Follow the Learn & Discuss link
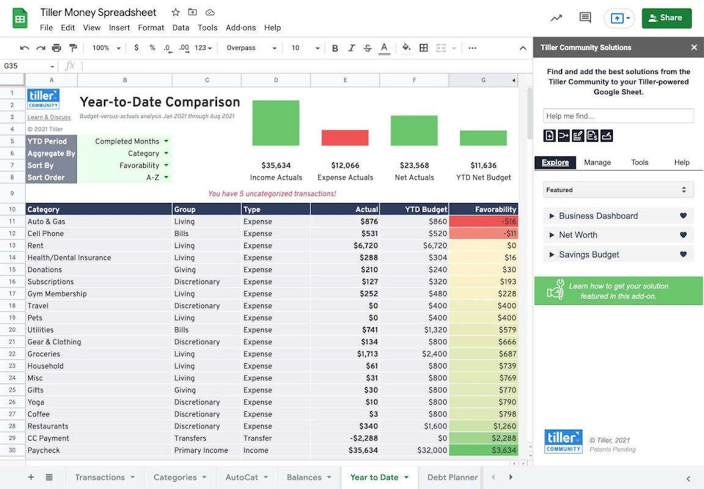Image resolution: width=704 pixels, height=489 pixels. point(49,117)
